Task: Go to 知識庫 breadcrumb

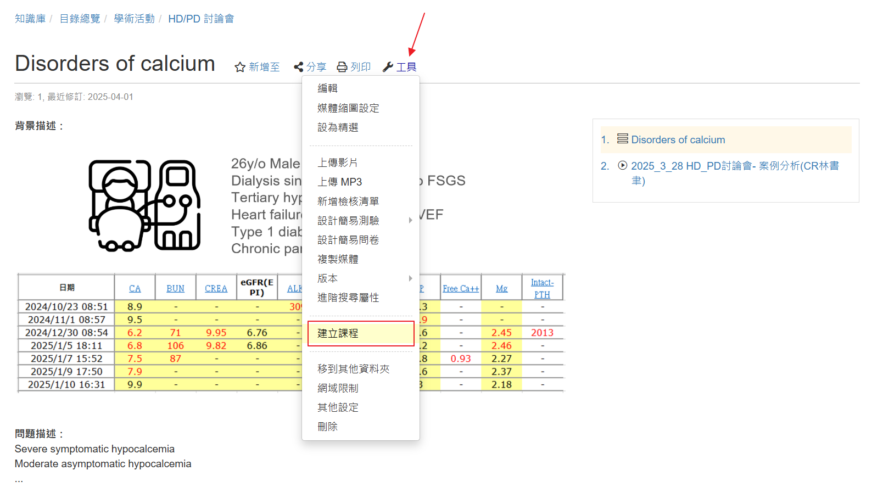Action: (30, 19)
